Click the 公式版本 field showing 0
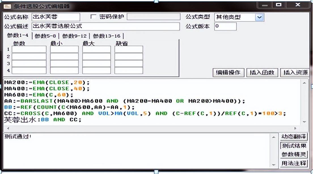 [x=225, y=26]
